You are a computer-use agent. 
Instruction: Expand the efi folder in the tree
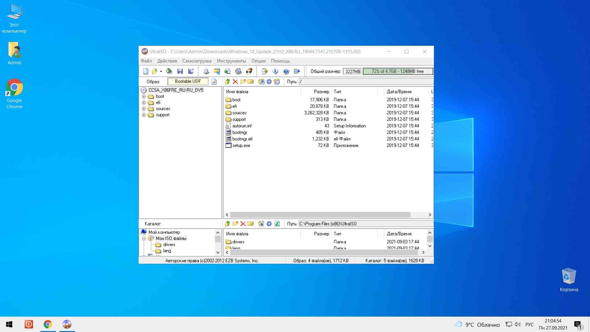point(144,103)
